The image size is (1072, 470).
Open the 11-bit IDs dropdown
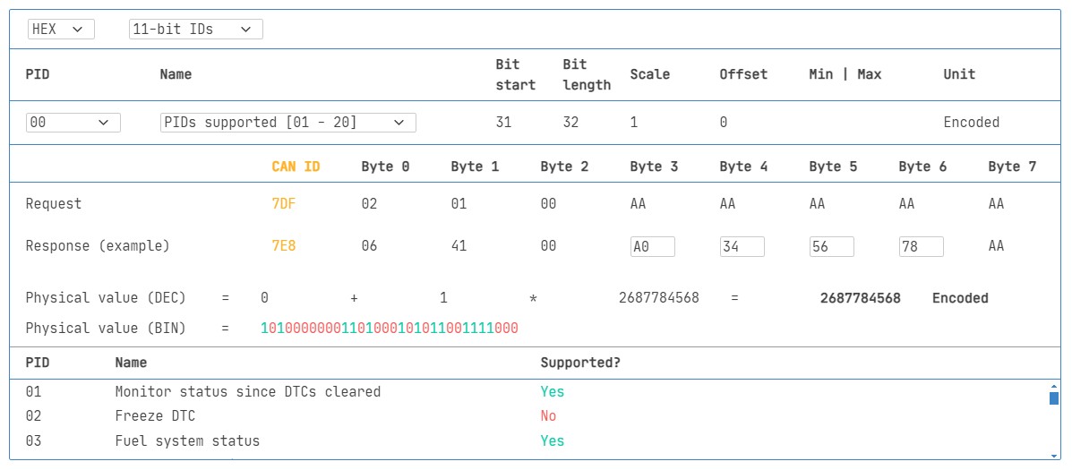point(195,29)
